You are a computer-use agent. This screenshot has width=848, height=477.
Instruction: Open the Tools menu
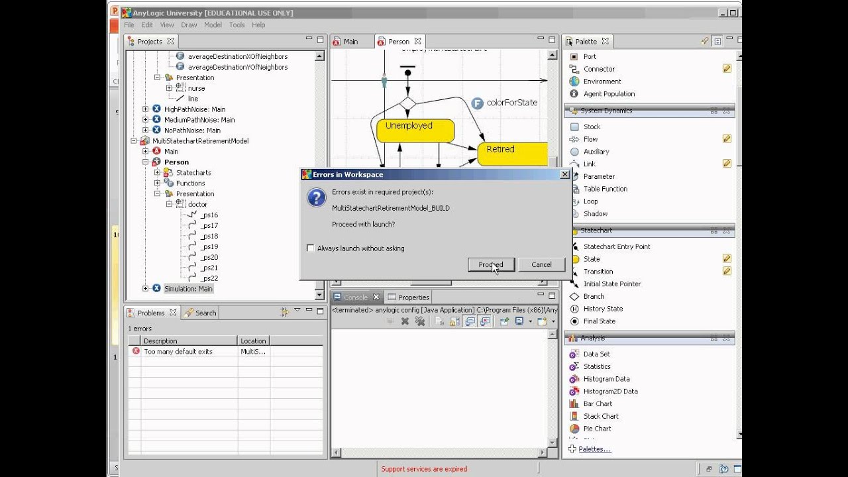[x=237, y=25]
